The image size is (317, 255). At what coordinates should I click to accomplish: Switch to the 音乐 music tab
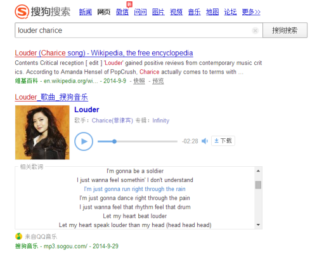point(194,12)
